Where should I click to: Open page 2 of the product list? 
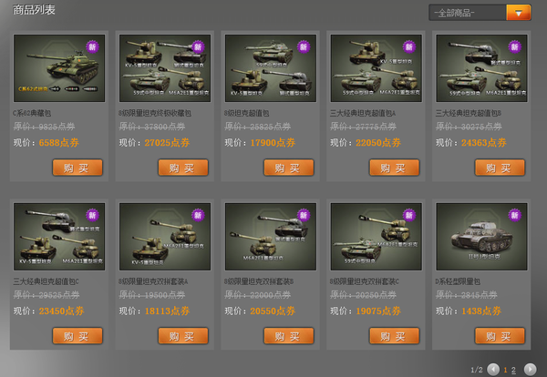513,370
